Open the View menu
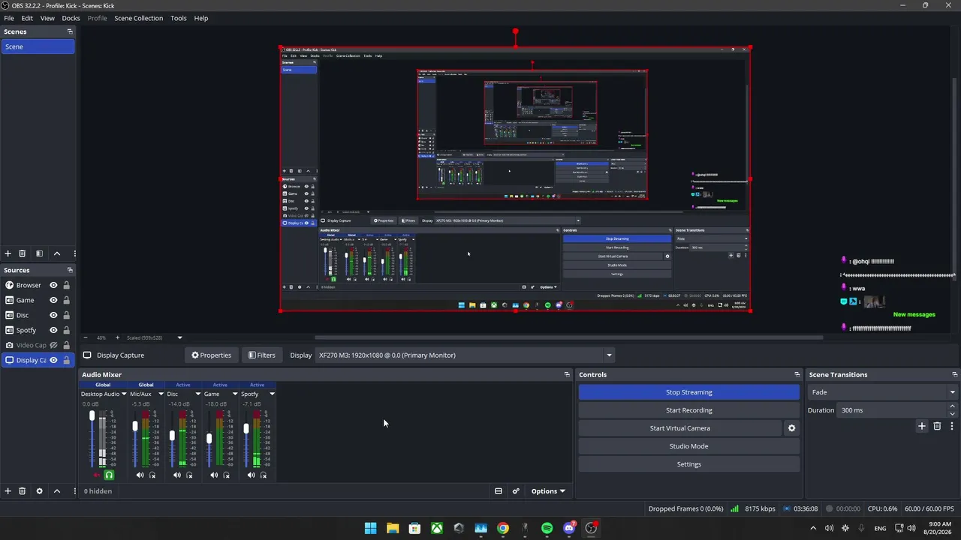Image resolution: width=961 pixels, height=540 pixels. [x=47, y=18]
